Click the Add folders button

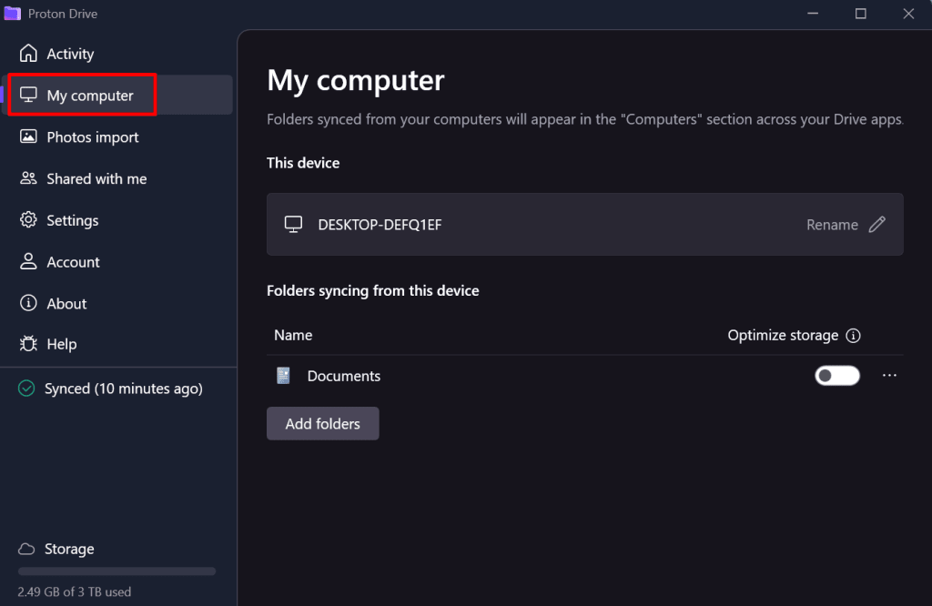pos(323,424)
